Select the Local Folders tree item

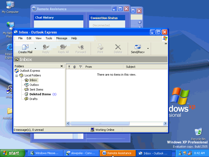33,75
